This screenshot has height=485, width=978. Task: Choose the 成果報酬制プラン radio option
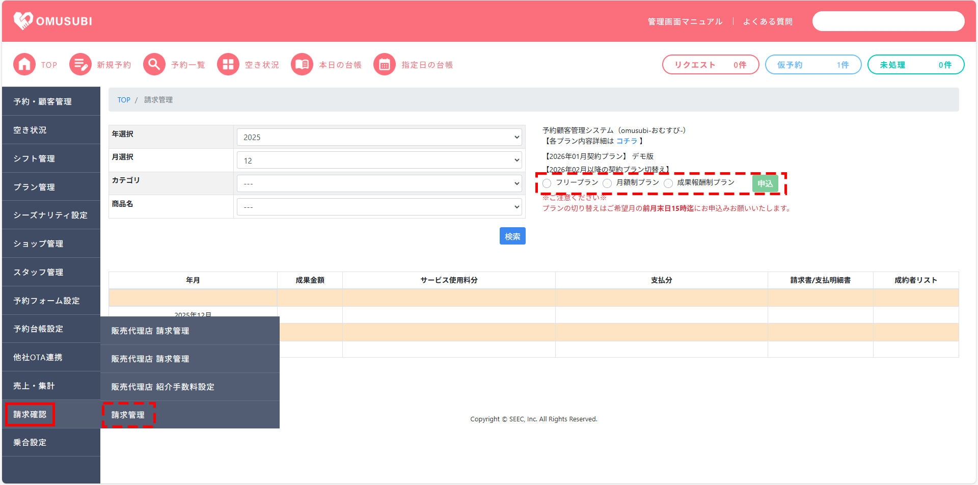(x=668, y=183)
